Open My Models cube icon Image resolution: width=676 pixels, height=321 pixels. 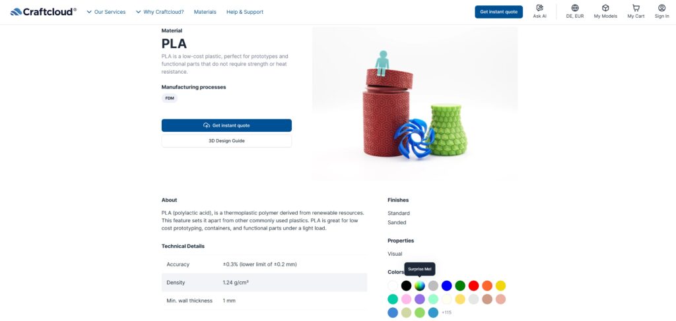[605, 8]
